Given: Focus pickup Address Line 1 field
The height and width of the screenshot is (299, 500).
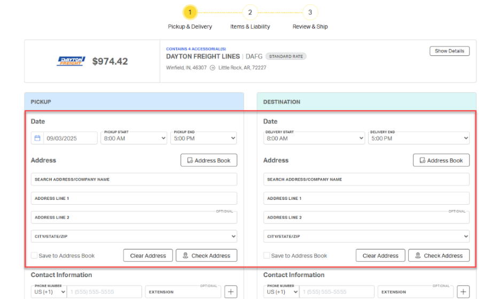Looking at the screenshot, I should [134, 198].
